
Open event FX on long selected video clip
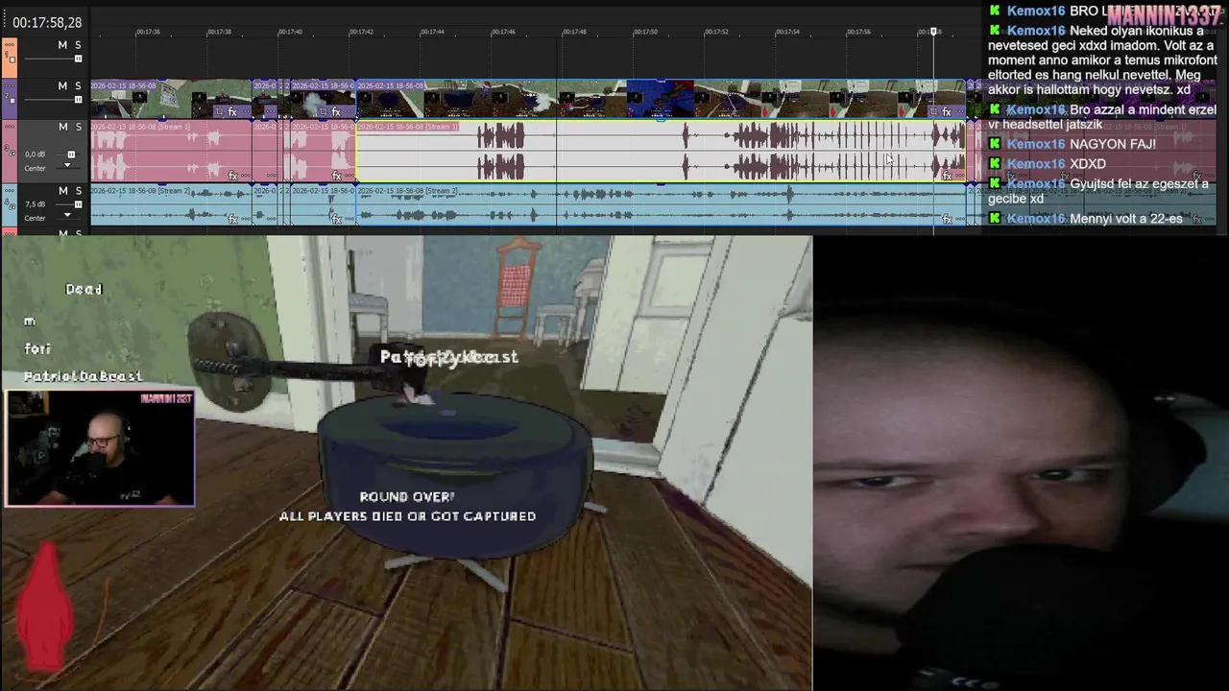(947, 112)
